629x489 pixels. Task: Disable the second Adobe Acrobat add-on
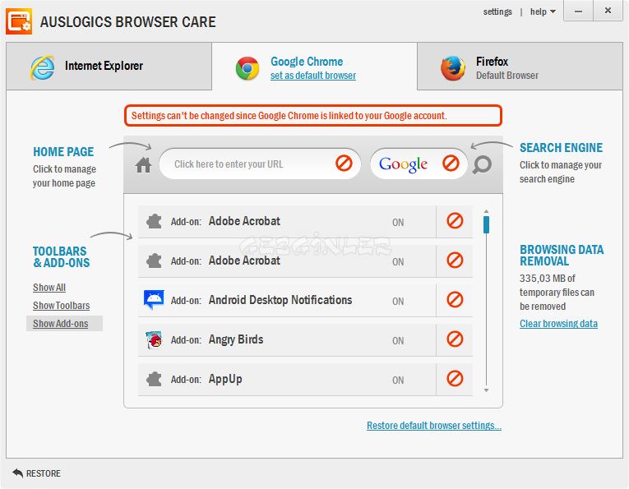click(455, 261)
